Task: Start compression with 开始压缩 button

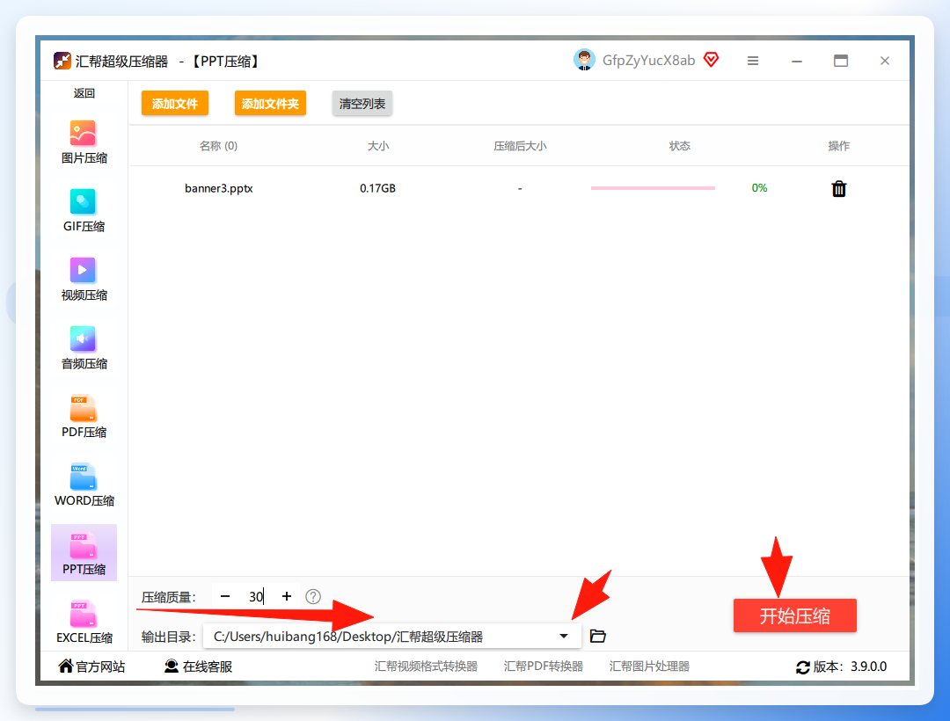Action: [x=795, y=615]
